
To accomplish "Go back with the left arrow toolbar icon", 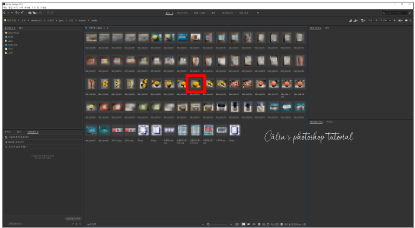I will click(x=4, y=12).
